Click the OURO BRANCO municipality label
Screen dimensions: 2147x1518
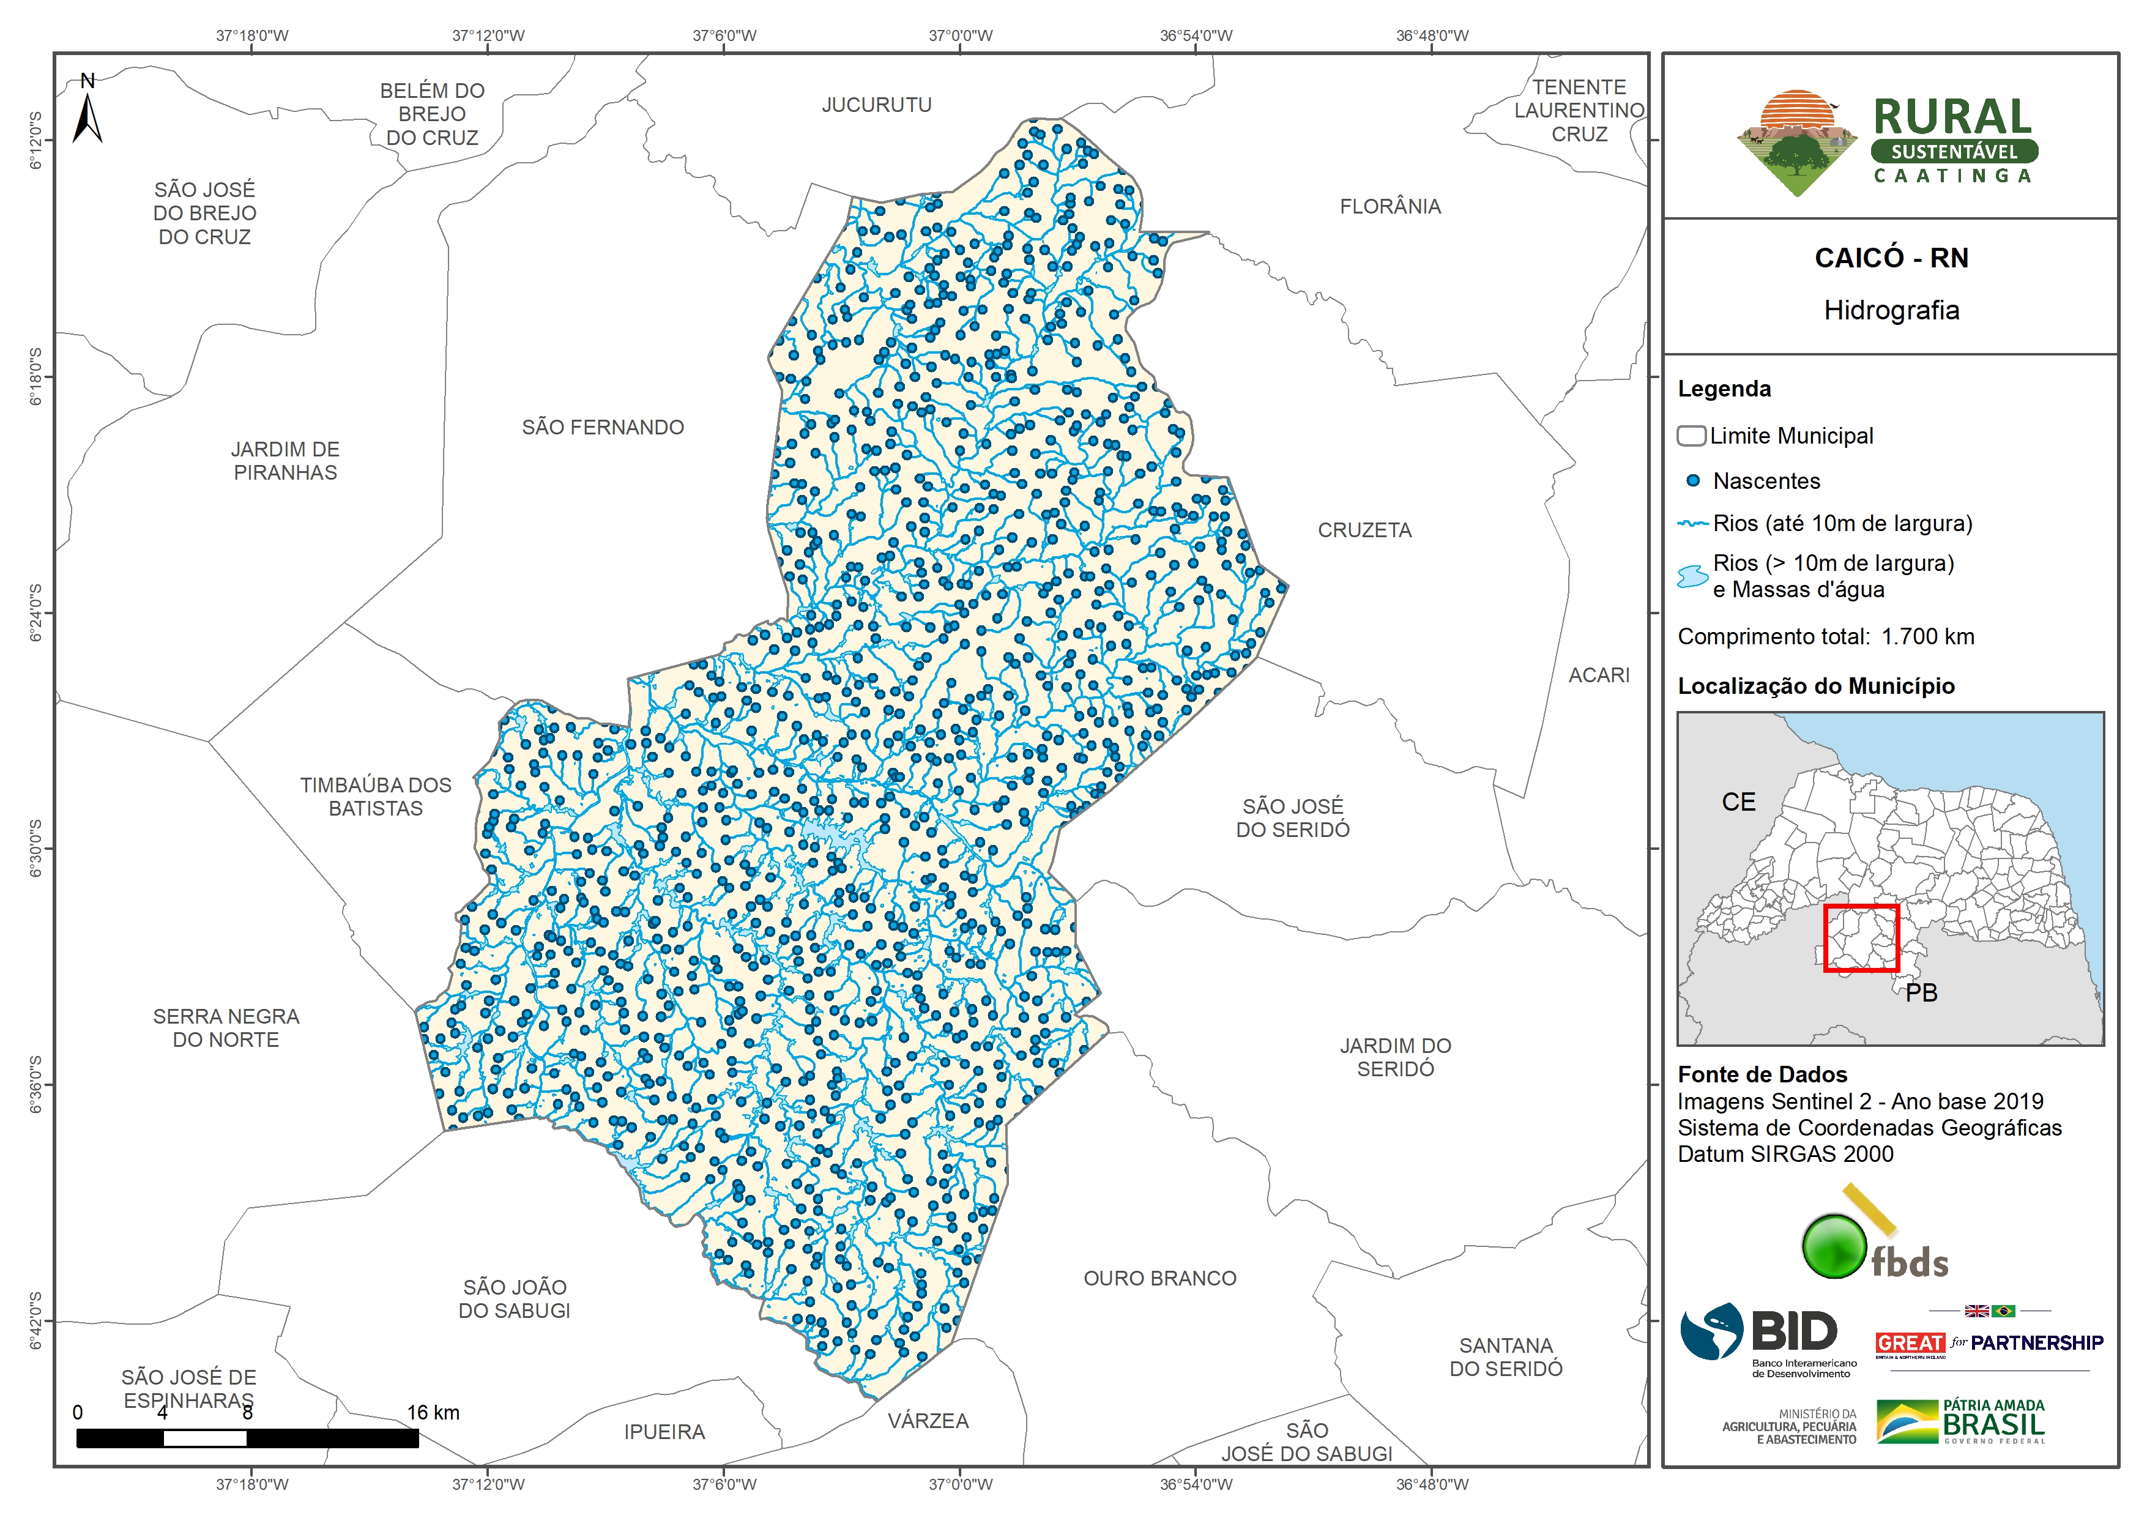(1159, 1278)
